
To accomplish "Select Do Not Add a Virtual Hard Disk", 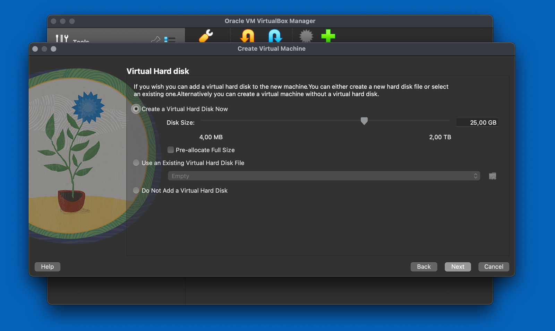I will (136, 191).
